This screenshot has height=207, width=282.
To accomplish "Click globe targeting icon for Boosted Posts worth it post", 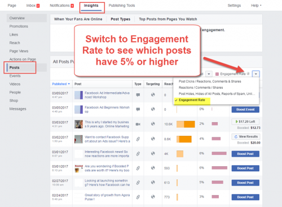I will click(153, 168).
